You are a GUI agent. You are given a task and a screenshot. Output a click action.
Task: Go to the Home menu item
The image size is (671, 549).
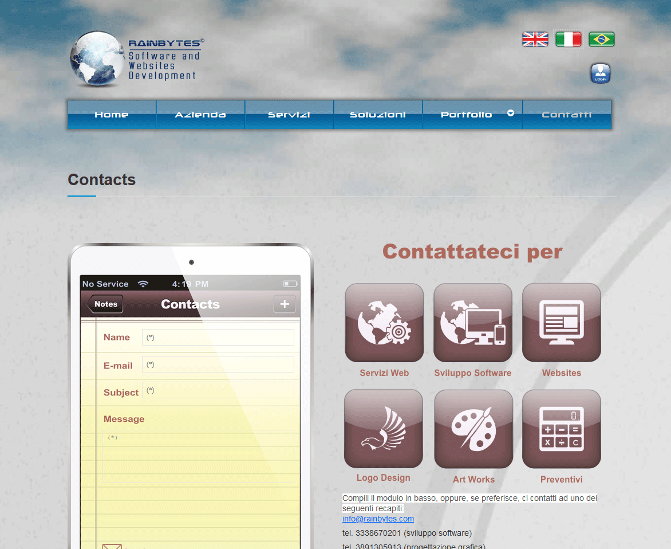click(112, 115)
